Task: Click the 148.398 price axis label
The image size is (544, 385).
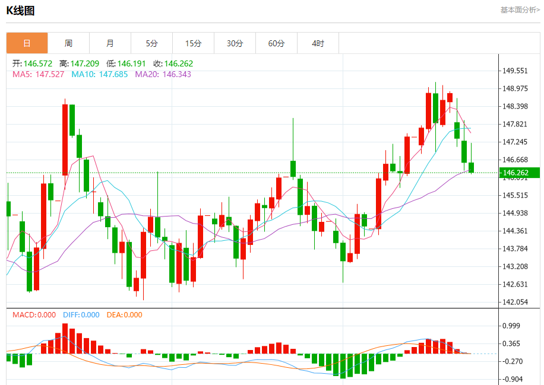Action: click(515, 106)
